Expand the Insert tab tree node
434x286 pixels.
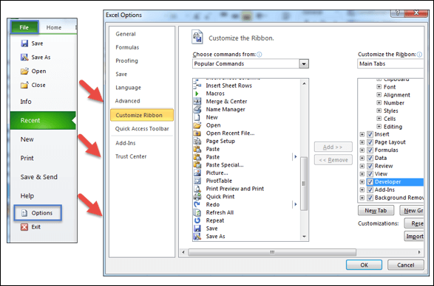click(x=362, y=134)
